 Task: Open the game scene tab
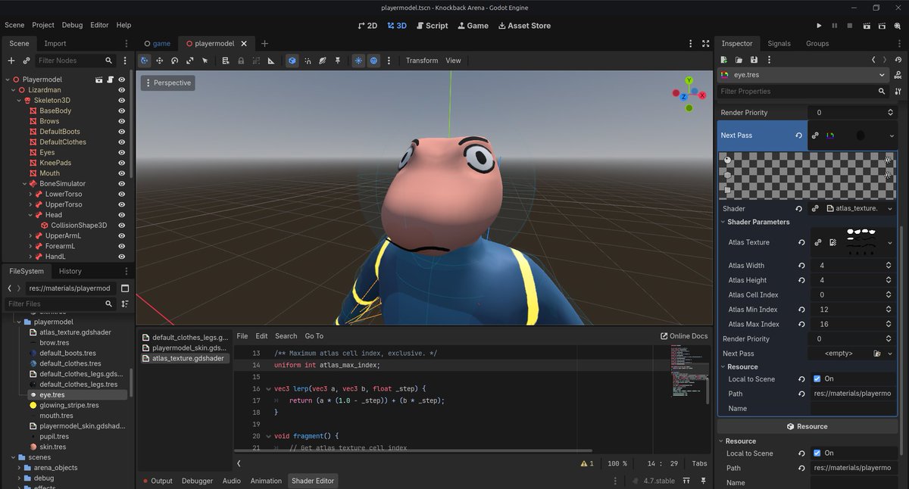click(x=156, y=44)
